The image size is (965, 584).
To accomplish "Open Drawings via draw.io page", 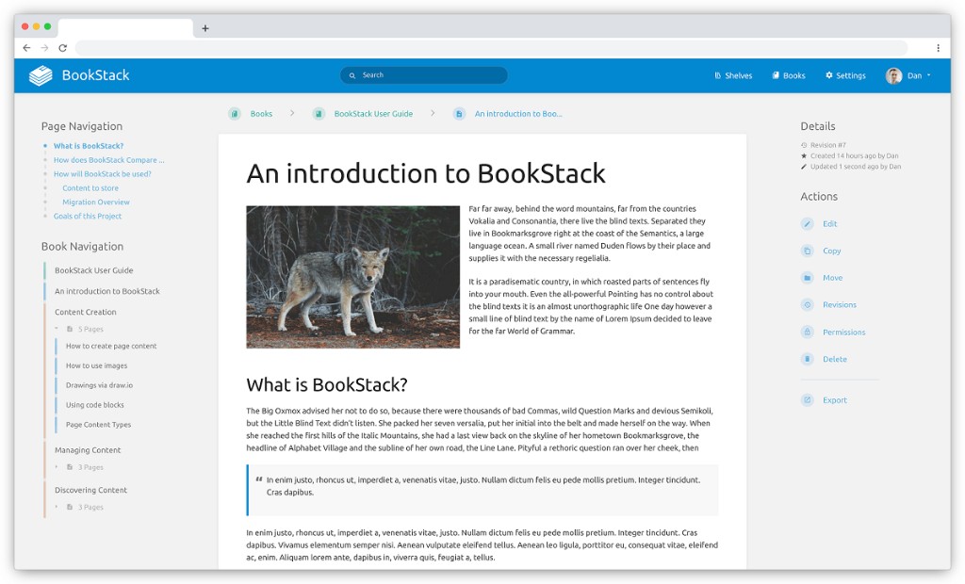I will (x=99, y=386).
